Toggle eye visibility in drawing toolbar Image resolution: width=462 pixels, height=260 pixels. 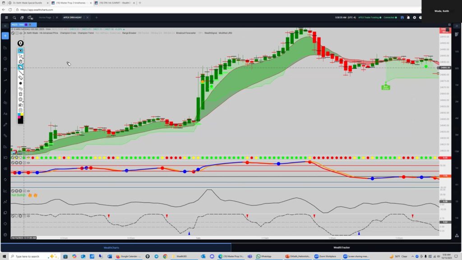click(x=20, y=51)
